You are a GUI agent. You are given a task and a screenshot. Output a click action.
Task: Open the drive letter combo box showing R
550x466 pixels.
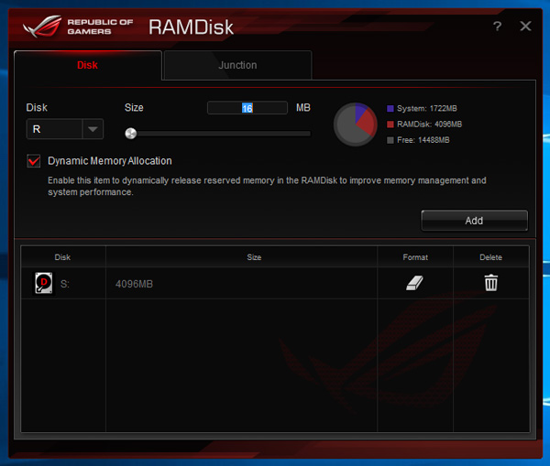[65, 129]
